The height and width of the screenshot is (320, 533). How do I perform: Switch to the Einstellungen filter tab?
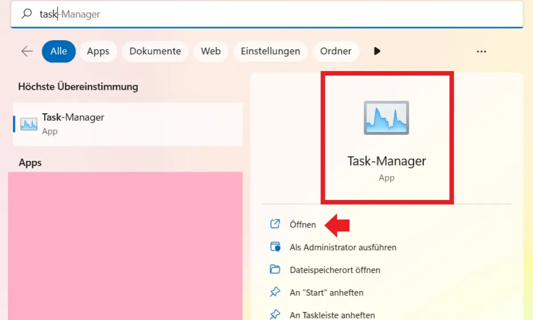pyautogui.click(x=270, y=51)
